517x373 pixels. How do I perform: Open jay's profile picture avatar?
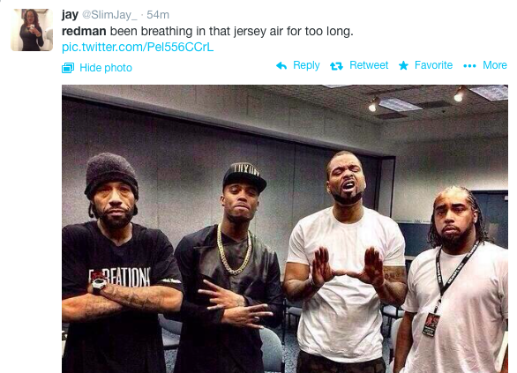coord(32,30)
